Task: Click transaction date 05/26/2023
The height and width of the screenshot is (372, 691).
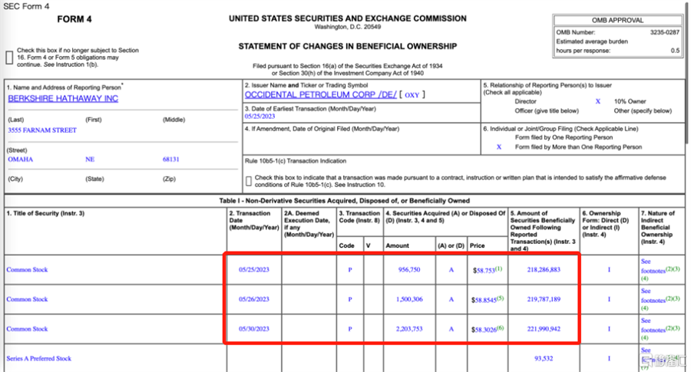Action: 254,299
